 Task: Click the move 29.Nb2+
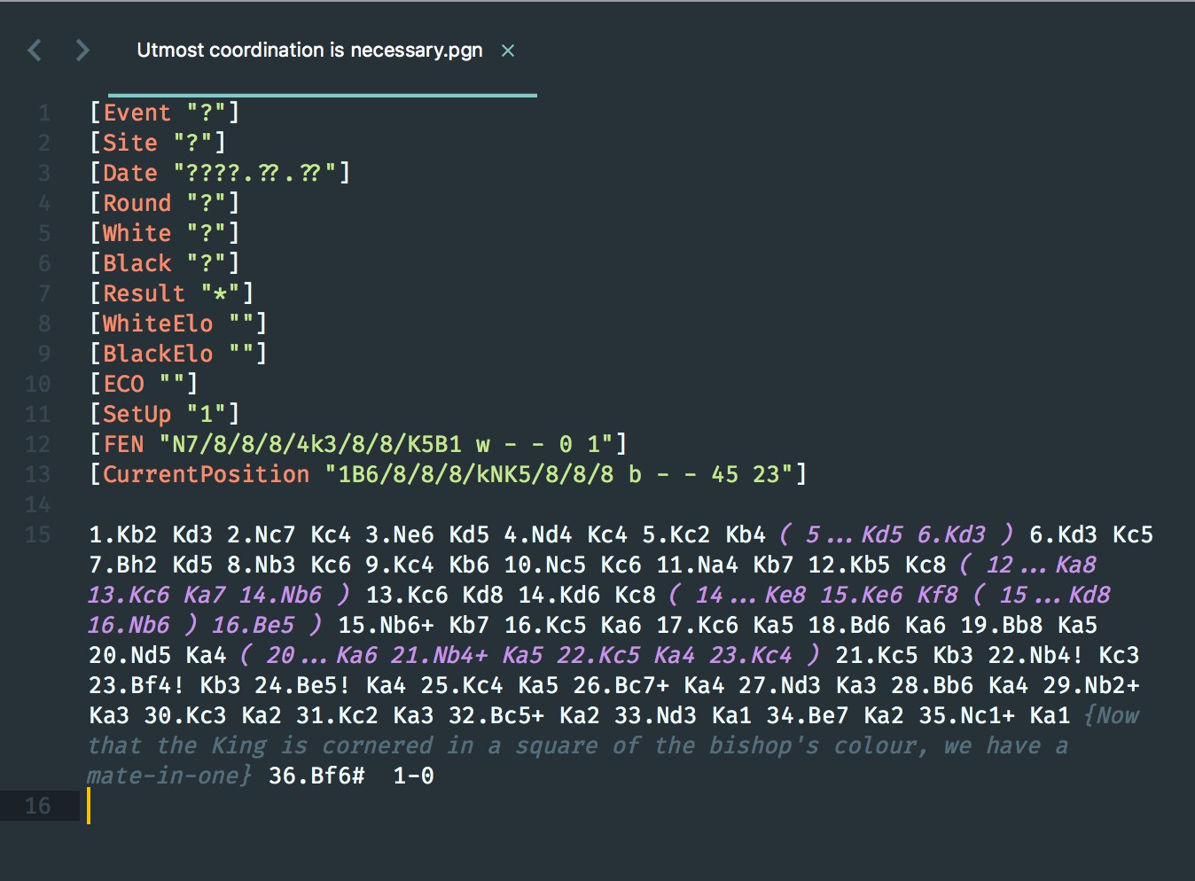1091,685
